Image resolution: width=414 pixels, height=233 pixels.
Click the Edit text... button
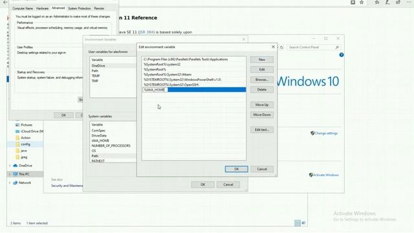[261, 129]
